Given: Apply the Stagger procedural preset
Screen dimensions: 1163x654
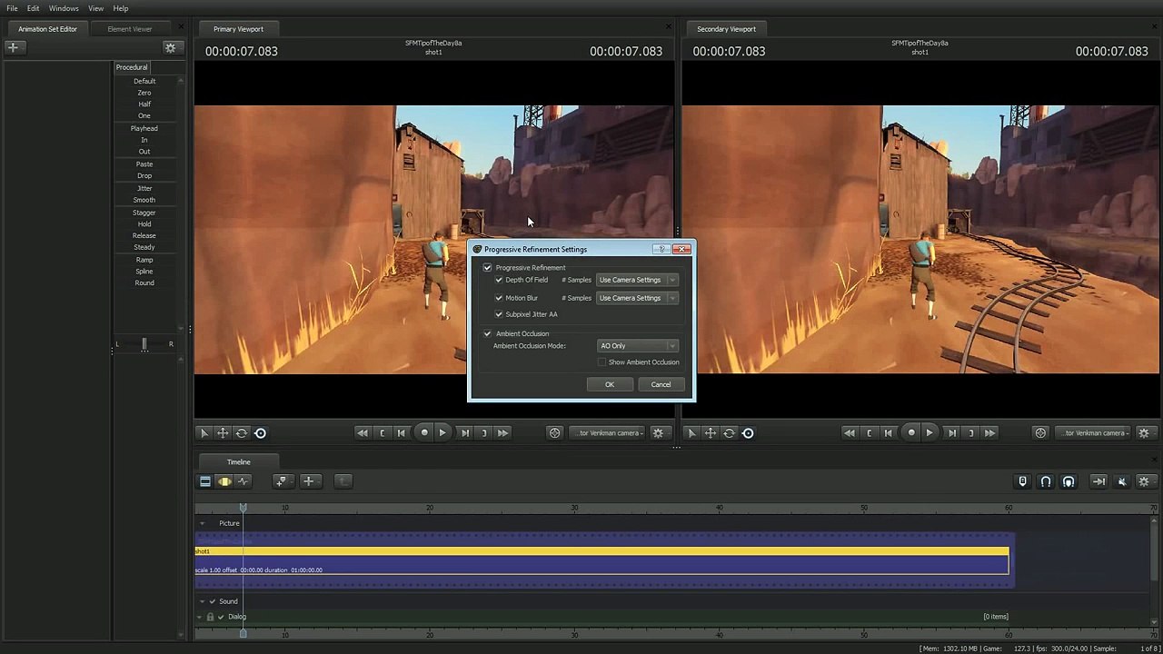Looking at the screenshot, I should 144,213.
